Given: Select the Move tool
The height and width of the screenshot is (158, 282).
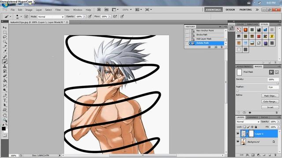Looking at the screenshot, I should [5, 27].
